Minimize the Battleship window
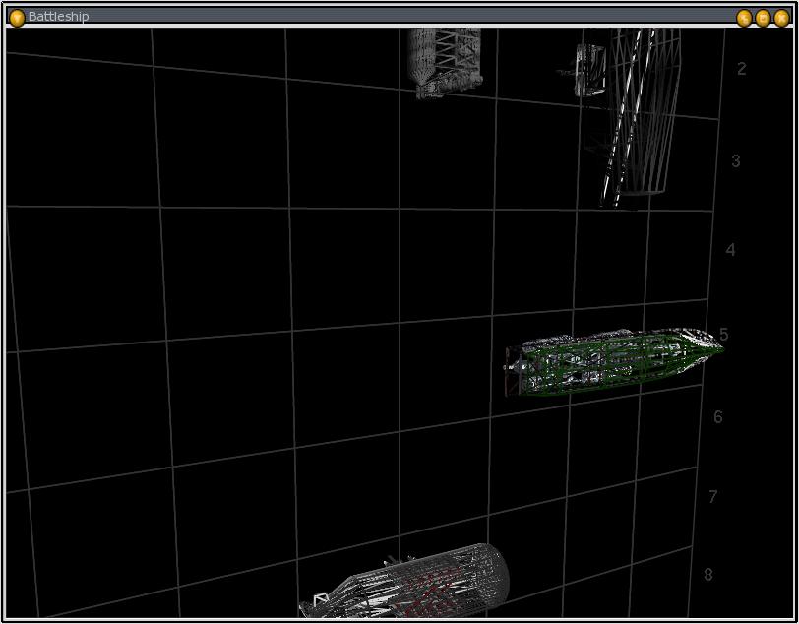The height and width of the screenshot is (624, 799). [x=744, y=19]
